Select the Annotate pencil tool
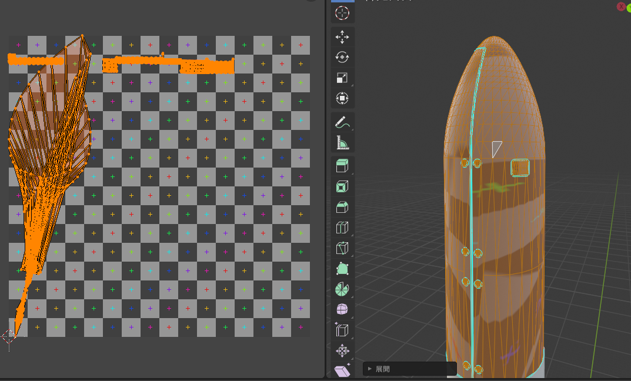Screen dimensions: 631x381 pyautogui.click(x=342, y=122)
